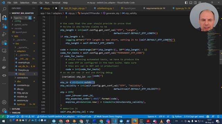The height and width of the screenshot is (124, 222).
Task: Open http_api.py in the explorer
Action: pyautogui.click(x=22, y=93)
